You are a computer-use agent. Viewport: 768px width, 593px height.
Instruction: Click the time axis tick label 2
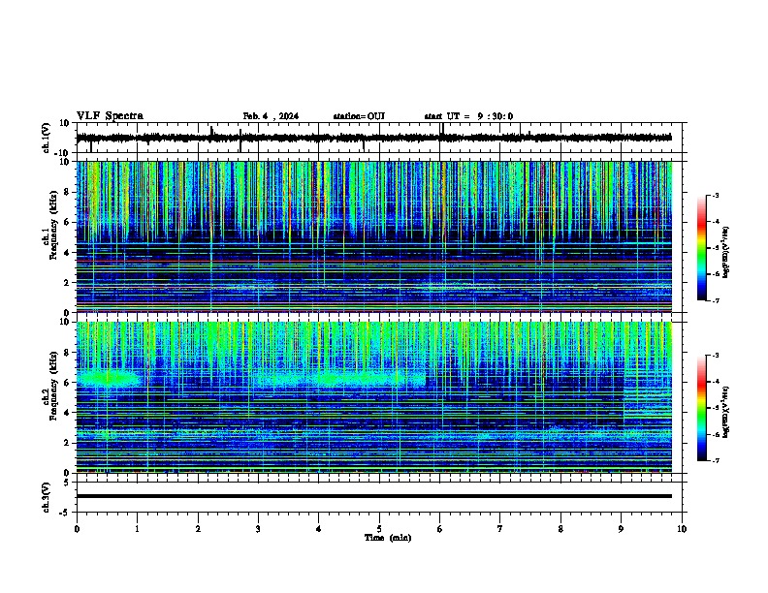point(198,529)
